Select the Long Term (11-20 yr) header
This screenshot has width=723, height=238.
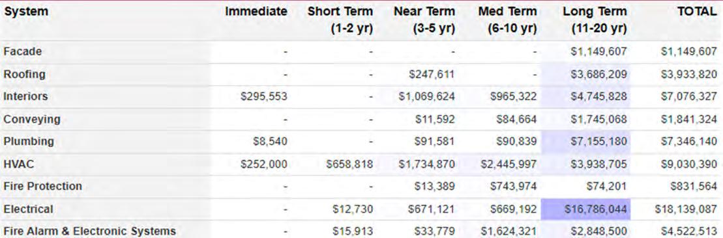point(595,20)
